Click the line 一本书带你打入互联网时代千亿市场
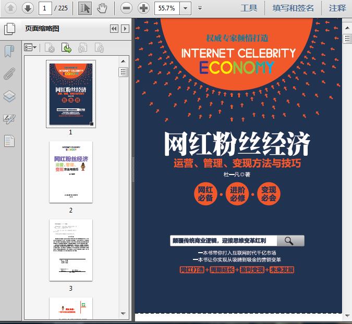Image resolution: width=352 pixels, height=324 pixels. coord(237,253)
